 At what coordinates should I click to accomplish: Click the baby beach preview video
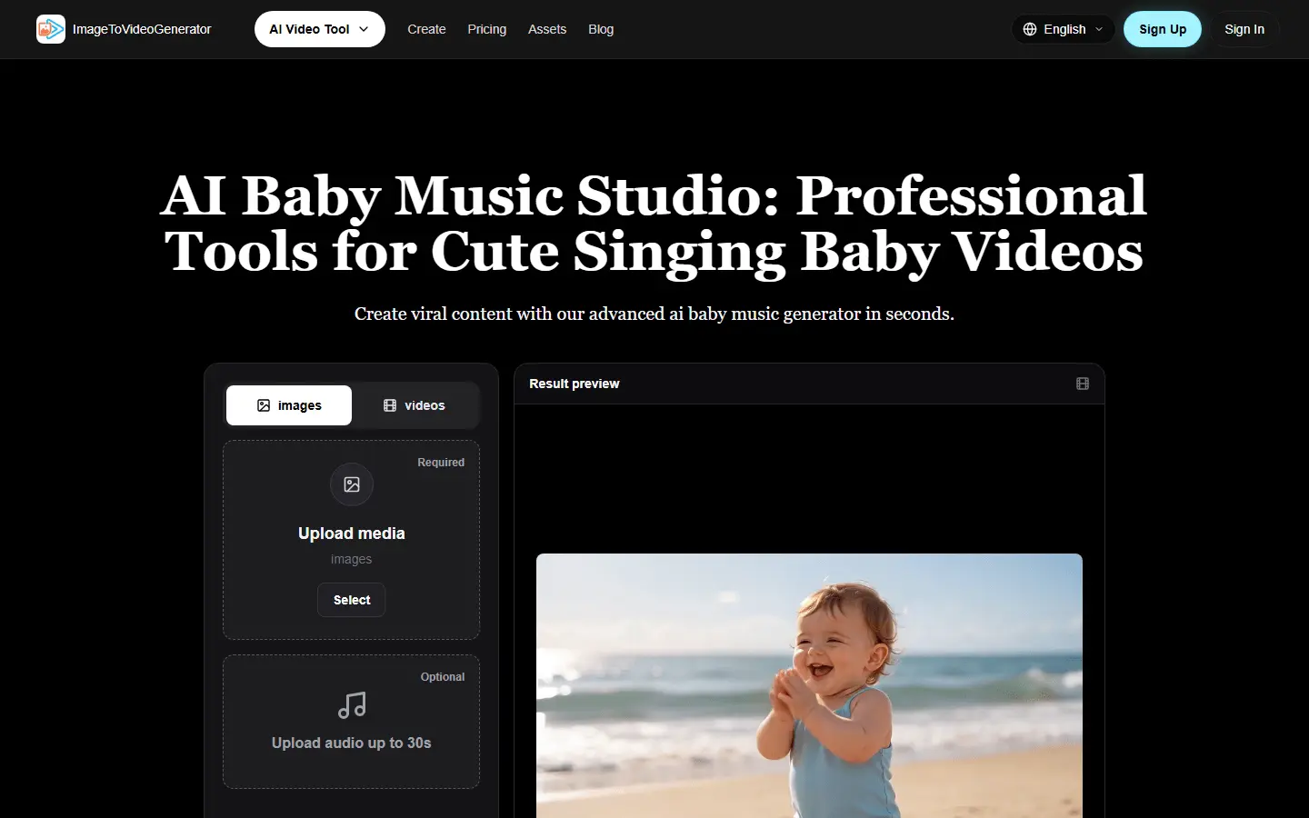(x=809, y=685)
